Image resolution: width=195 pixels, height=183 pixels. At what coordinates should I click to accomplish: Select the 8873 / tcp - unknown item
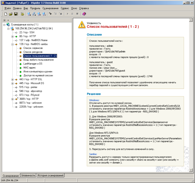(30, 103)
